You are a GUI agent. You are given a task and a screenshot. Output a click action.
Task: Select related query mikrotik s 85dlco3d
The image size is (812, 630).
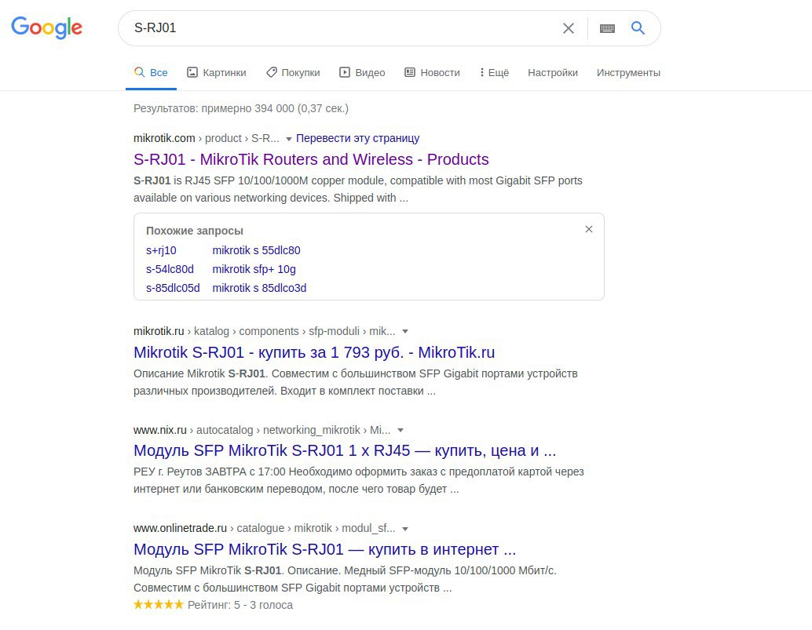point(259,288)
